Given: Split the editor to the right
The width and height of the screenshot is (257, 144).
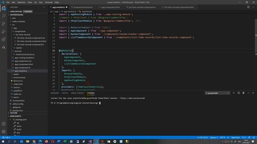Looking at the screenshot, I should [x=248, y=7].
